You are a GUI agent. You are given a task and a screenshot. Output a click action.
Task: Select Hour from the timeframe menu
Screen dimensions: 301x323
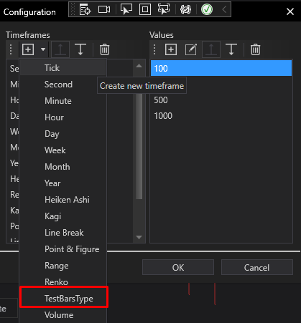62,117
